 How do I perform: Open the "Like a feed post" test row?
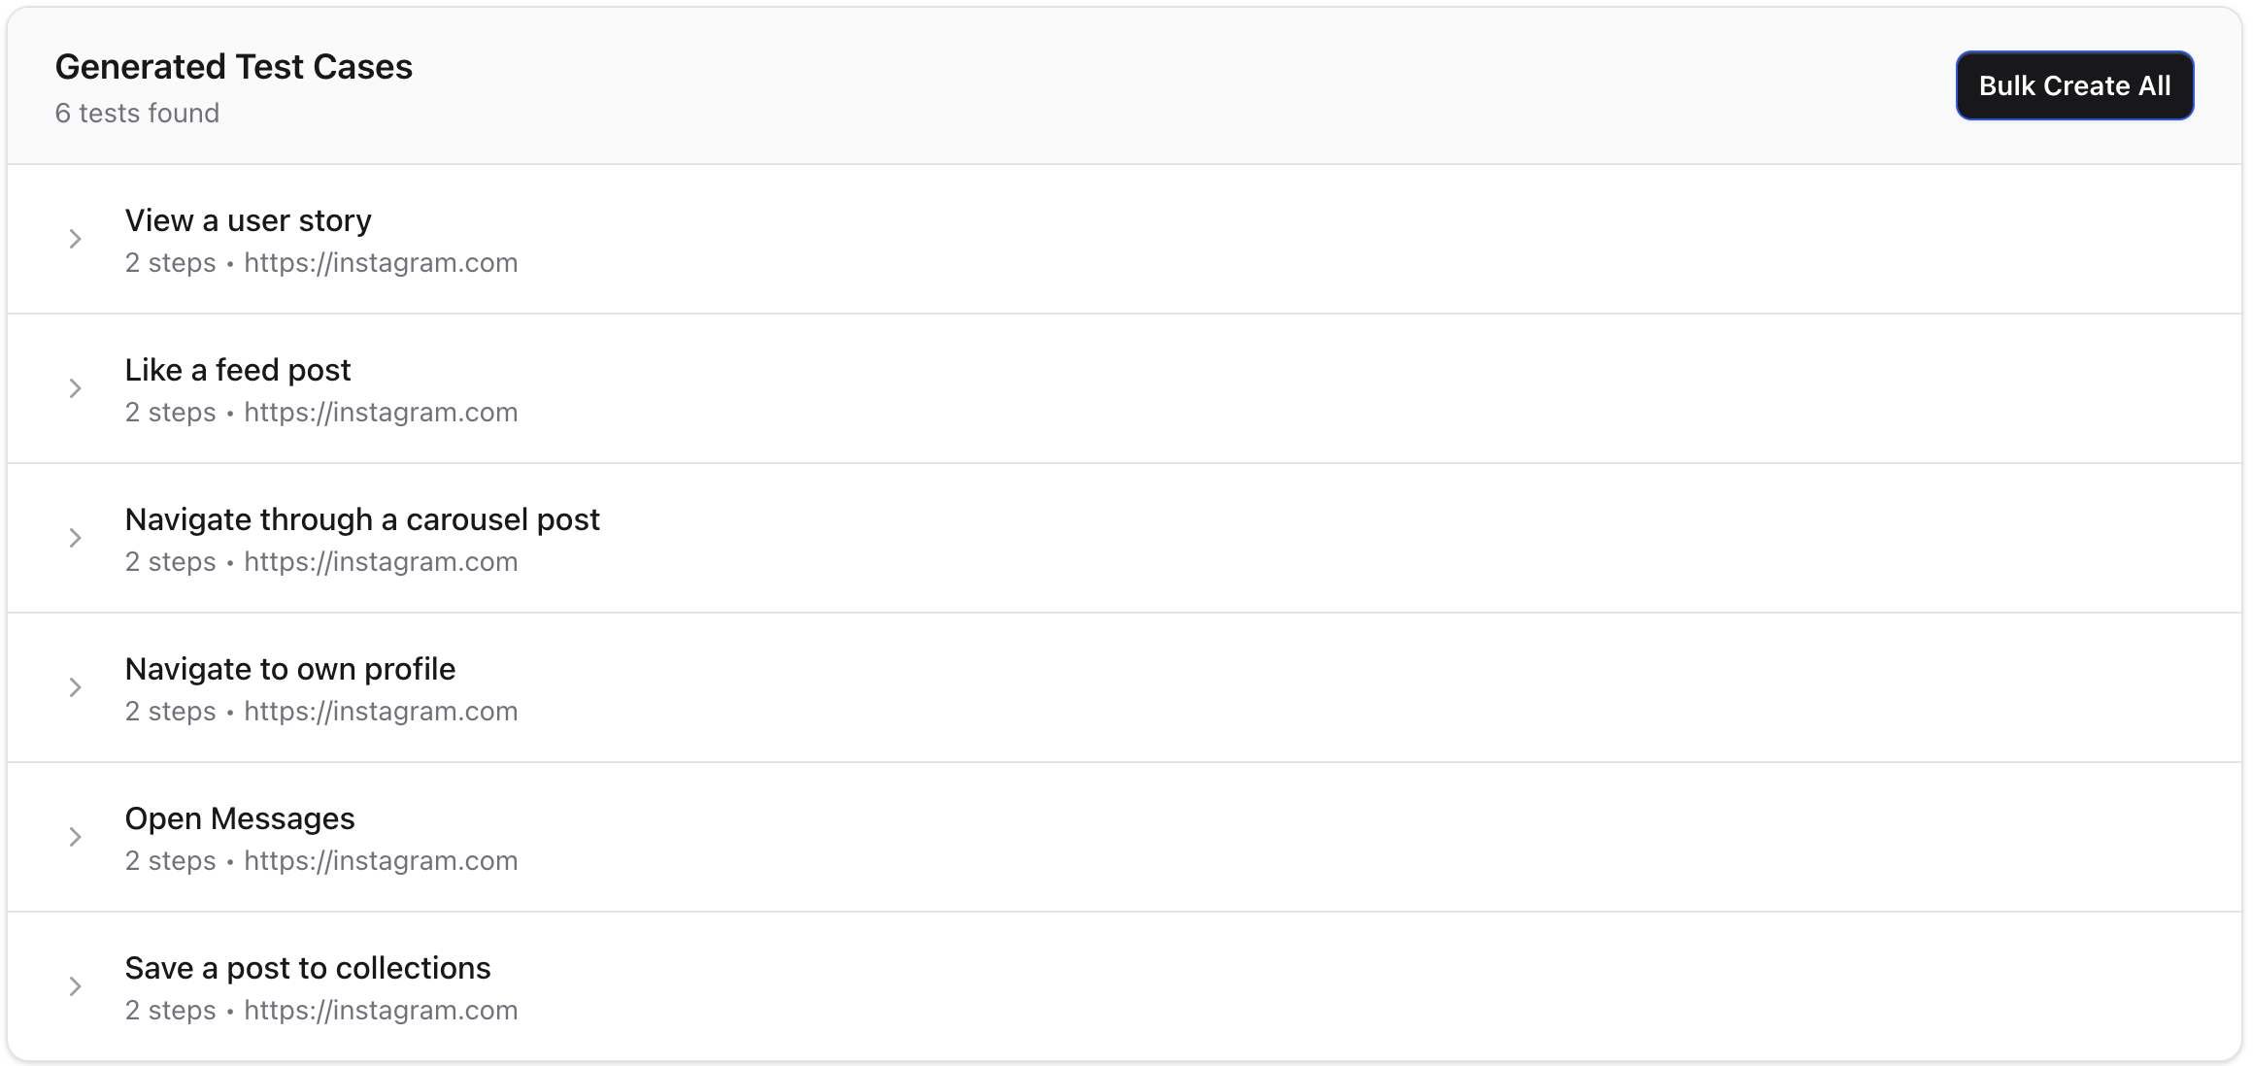(237, 370)
